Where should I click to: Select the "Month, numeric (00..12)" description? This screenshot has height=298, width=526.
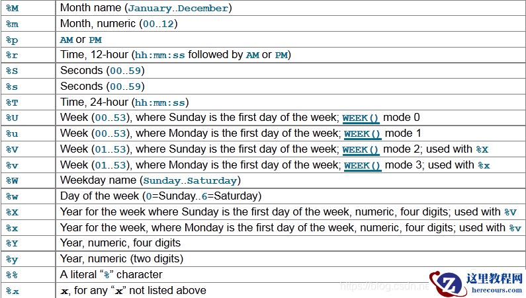click(x=118, y=24)
